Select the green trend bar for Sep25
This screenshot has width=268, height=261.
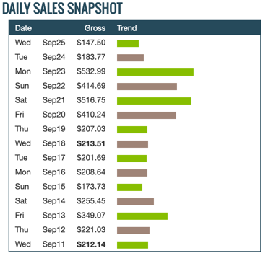click(128, 43)
